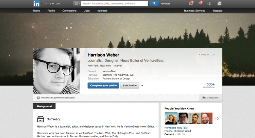Click the Edit Profile button
This screenshot has height=138, width=255.
coord(130,86)
